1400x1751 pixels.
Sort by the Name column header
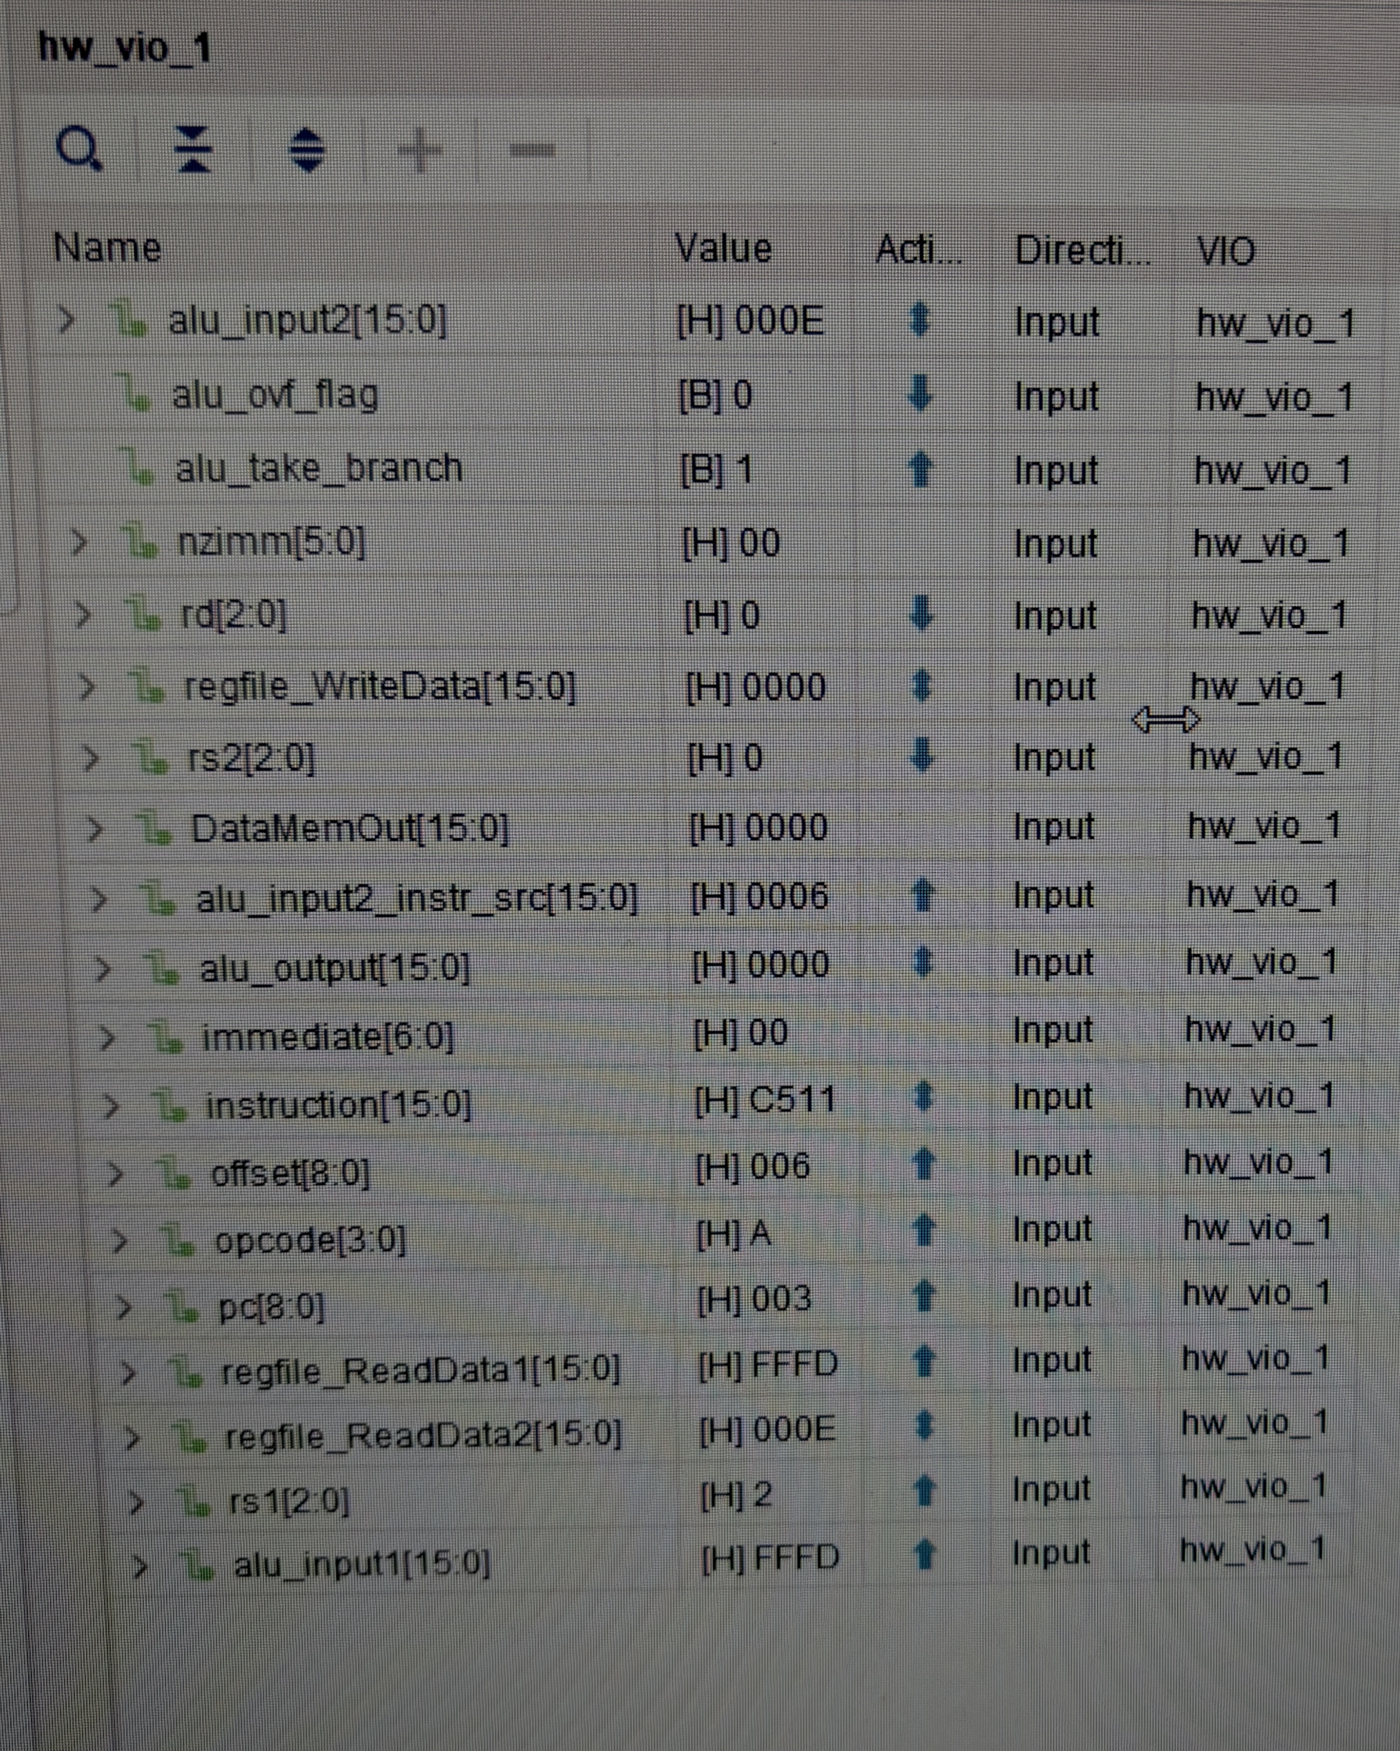coord(107,247)
